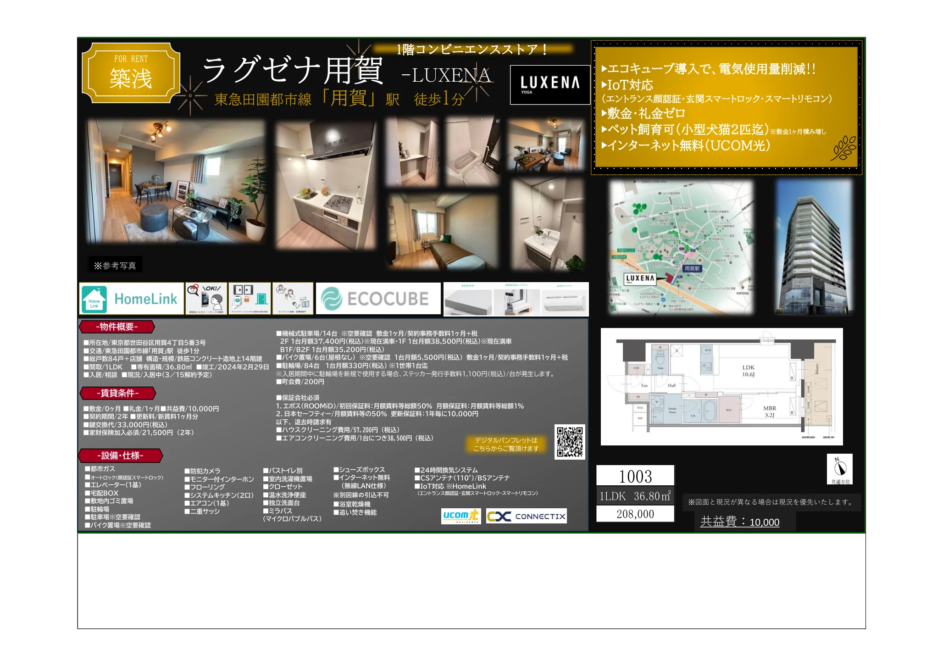Open the bathtub photo
943x667 pixels.
click(x=472, y=150)
